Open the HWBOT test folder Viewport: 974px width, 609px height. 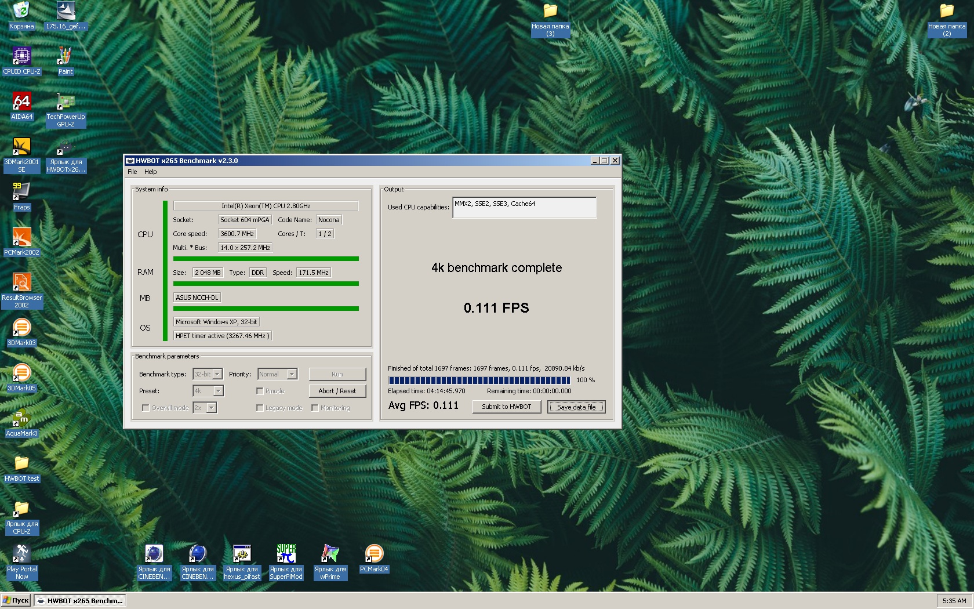click(21, 468)
